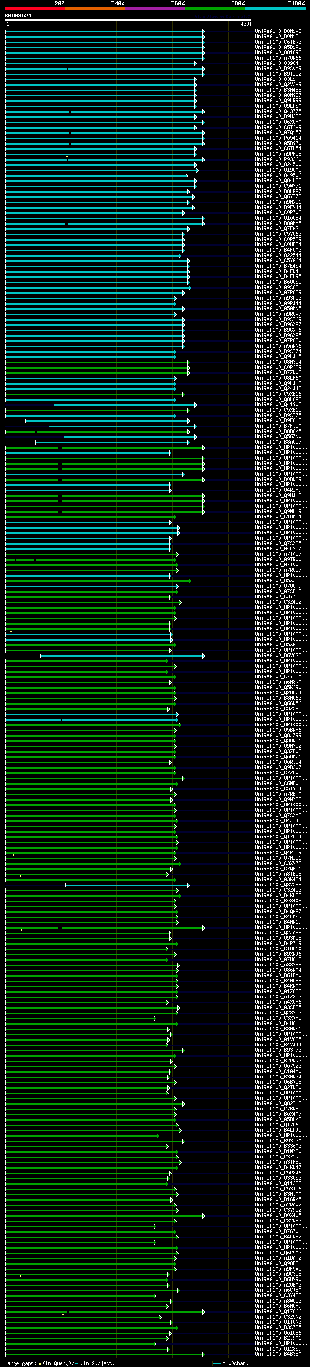
Task: Click the purple ~60% identity legend swatch
Action: (x=155, y=9)
